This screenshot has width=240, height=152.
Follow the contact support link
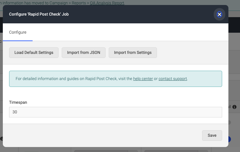173,79
